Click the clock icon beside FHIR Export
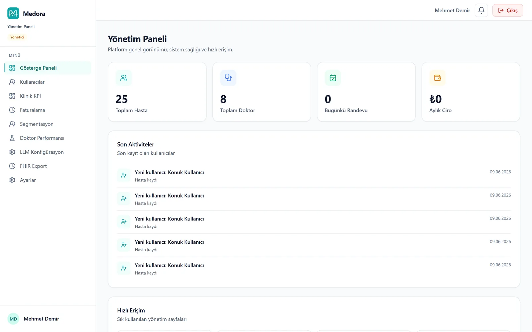The height and width of the screenshot is (332, 532). [x=12, y=166]
